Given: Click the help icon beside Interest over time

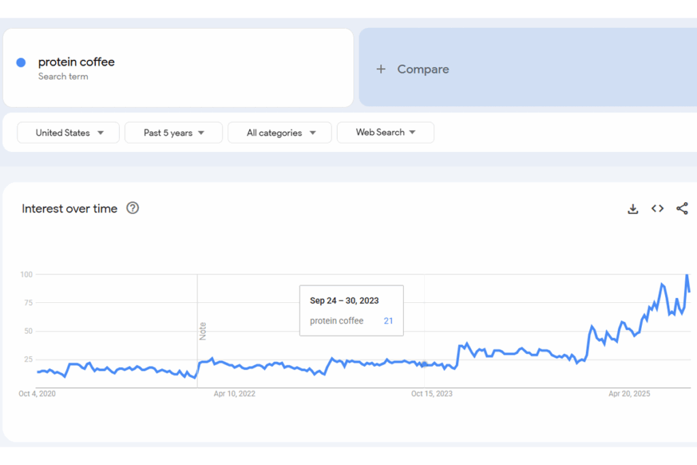Looking at the screenshot, I should [x=133, y=208].
